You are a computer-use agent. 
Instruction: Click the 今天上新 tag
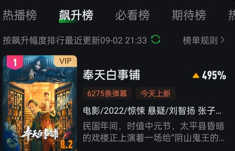tap(156, 93)
